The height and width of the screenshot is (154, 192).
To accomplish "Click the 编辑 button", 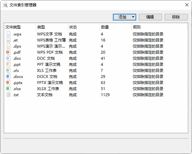I will tap(150, 17).
